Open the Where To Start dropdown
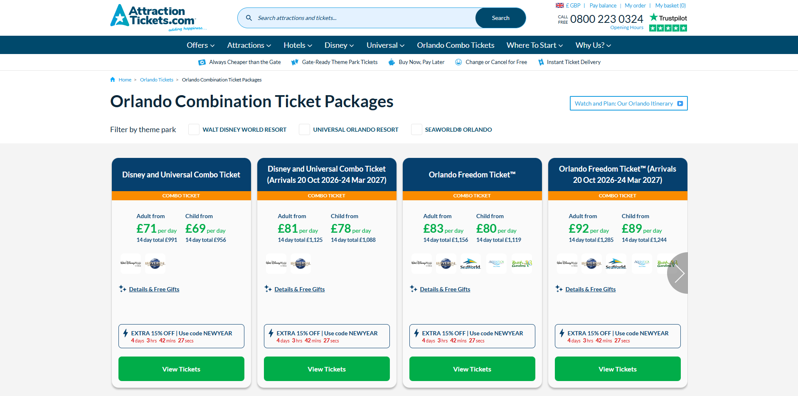 (x=534, y=45)
